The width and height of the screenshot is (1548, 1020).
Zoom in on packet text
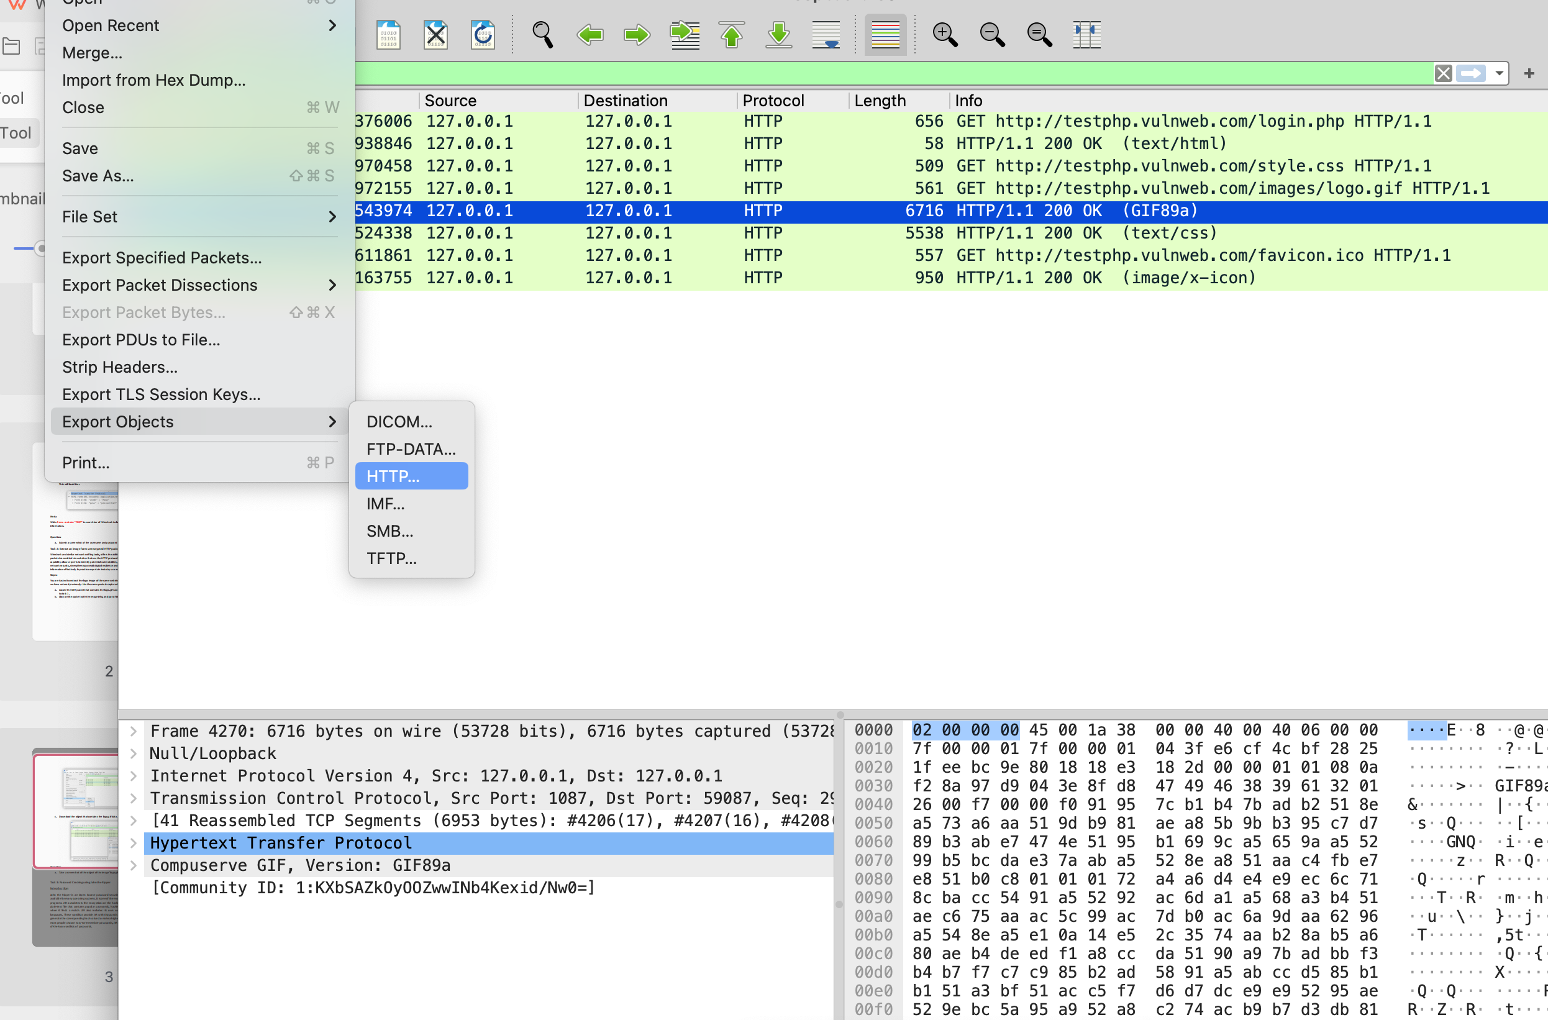pyautogui.click(x=945, y=35)
